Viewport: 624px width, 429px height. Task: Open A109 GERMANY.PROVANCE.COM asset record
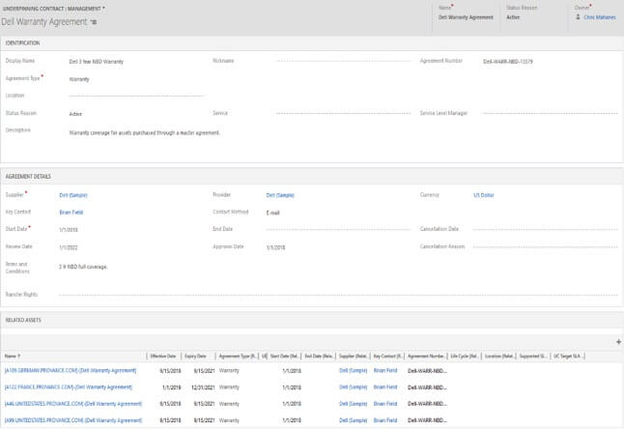click(x=71, y=370)
